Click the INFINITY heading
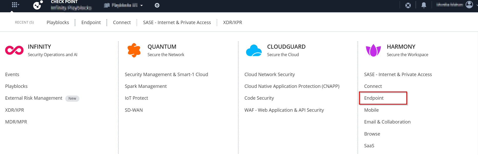Viewport: 478px width, 155px height. click(39, 47)
